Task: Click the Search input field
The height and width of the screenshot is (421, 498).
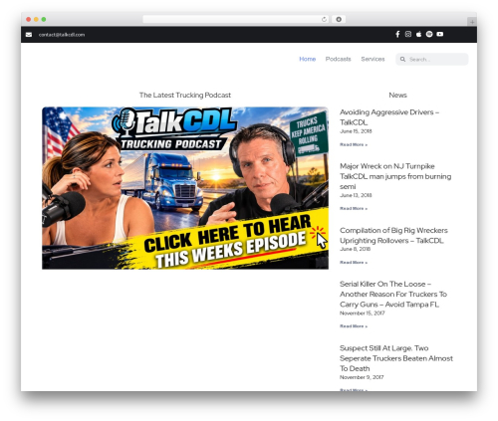Action: 432,60
